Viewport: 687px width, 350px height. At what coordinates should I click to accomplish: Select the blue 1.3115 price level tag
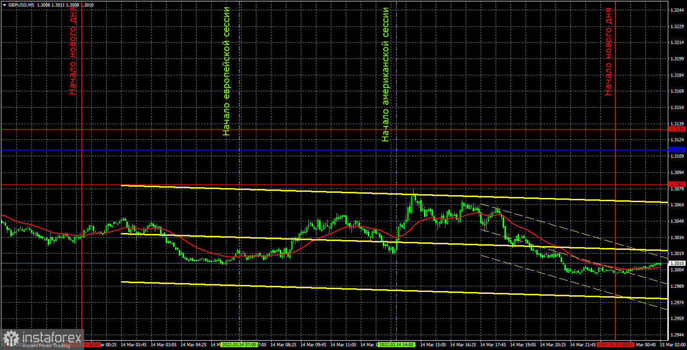coord(677,150)
